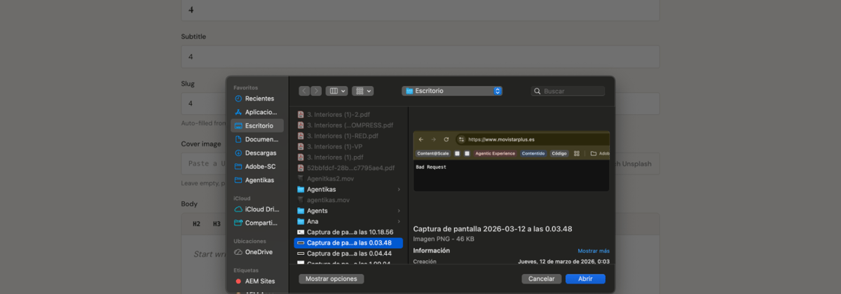
Task: Open the grouping options dropdown
Action: 363,91
